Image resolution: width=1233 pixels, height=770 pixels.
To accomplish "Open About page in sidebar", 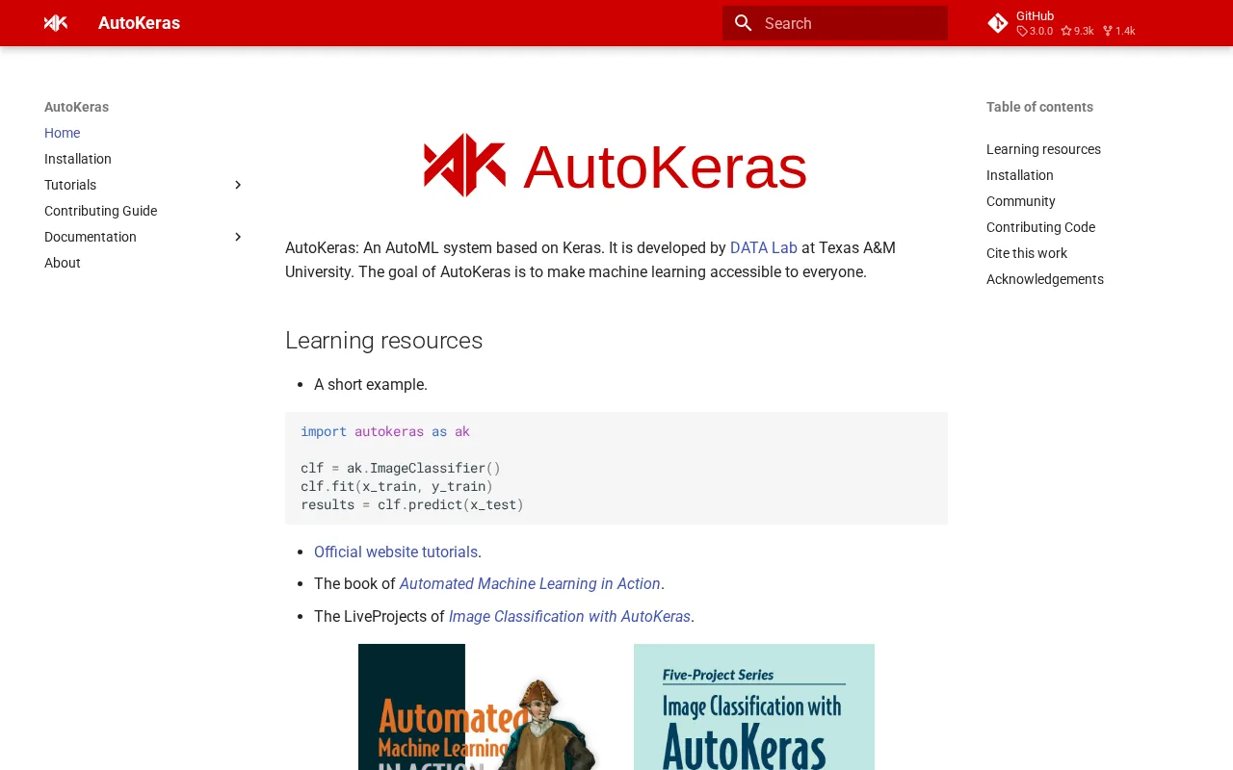I will (63, 263).
